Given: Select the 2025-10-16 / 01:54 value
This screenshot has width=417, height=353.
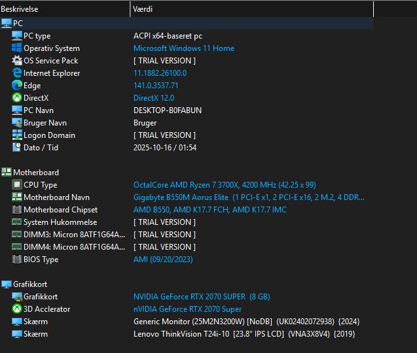Looking at the screenshot, I should pyautogui.click(x=165, y=148).
